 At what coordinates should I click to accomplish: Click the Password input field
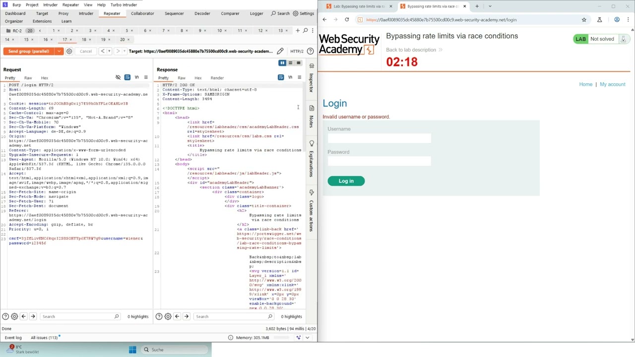[379, 161]
